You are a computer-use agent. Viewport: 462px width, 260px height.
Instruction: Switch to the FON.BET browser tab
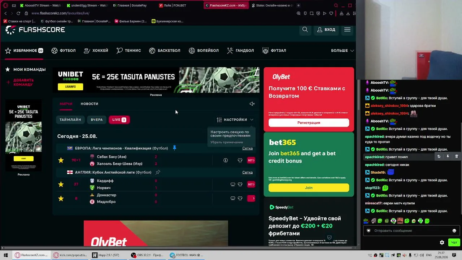click(175, 5)
